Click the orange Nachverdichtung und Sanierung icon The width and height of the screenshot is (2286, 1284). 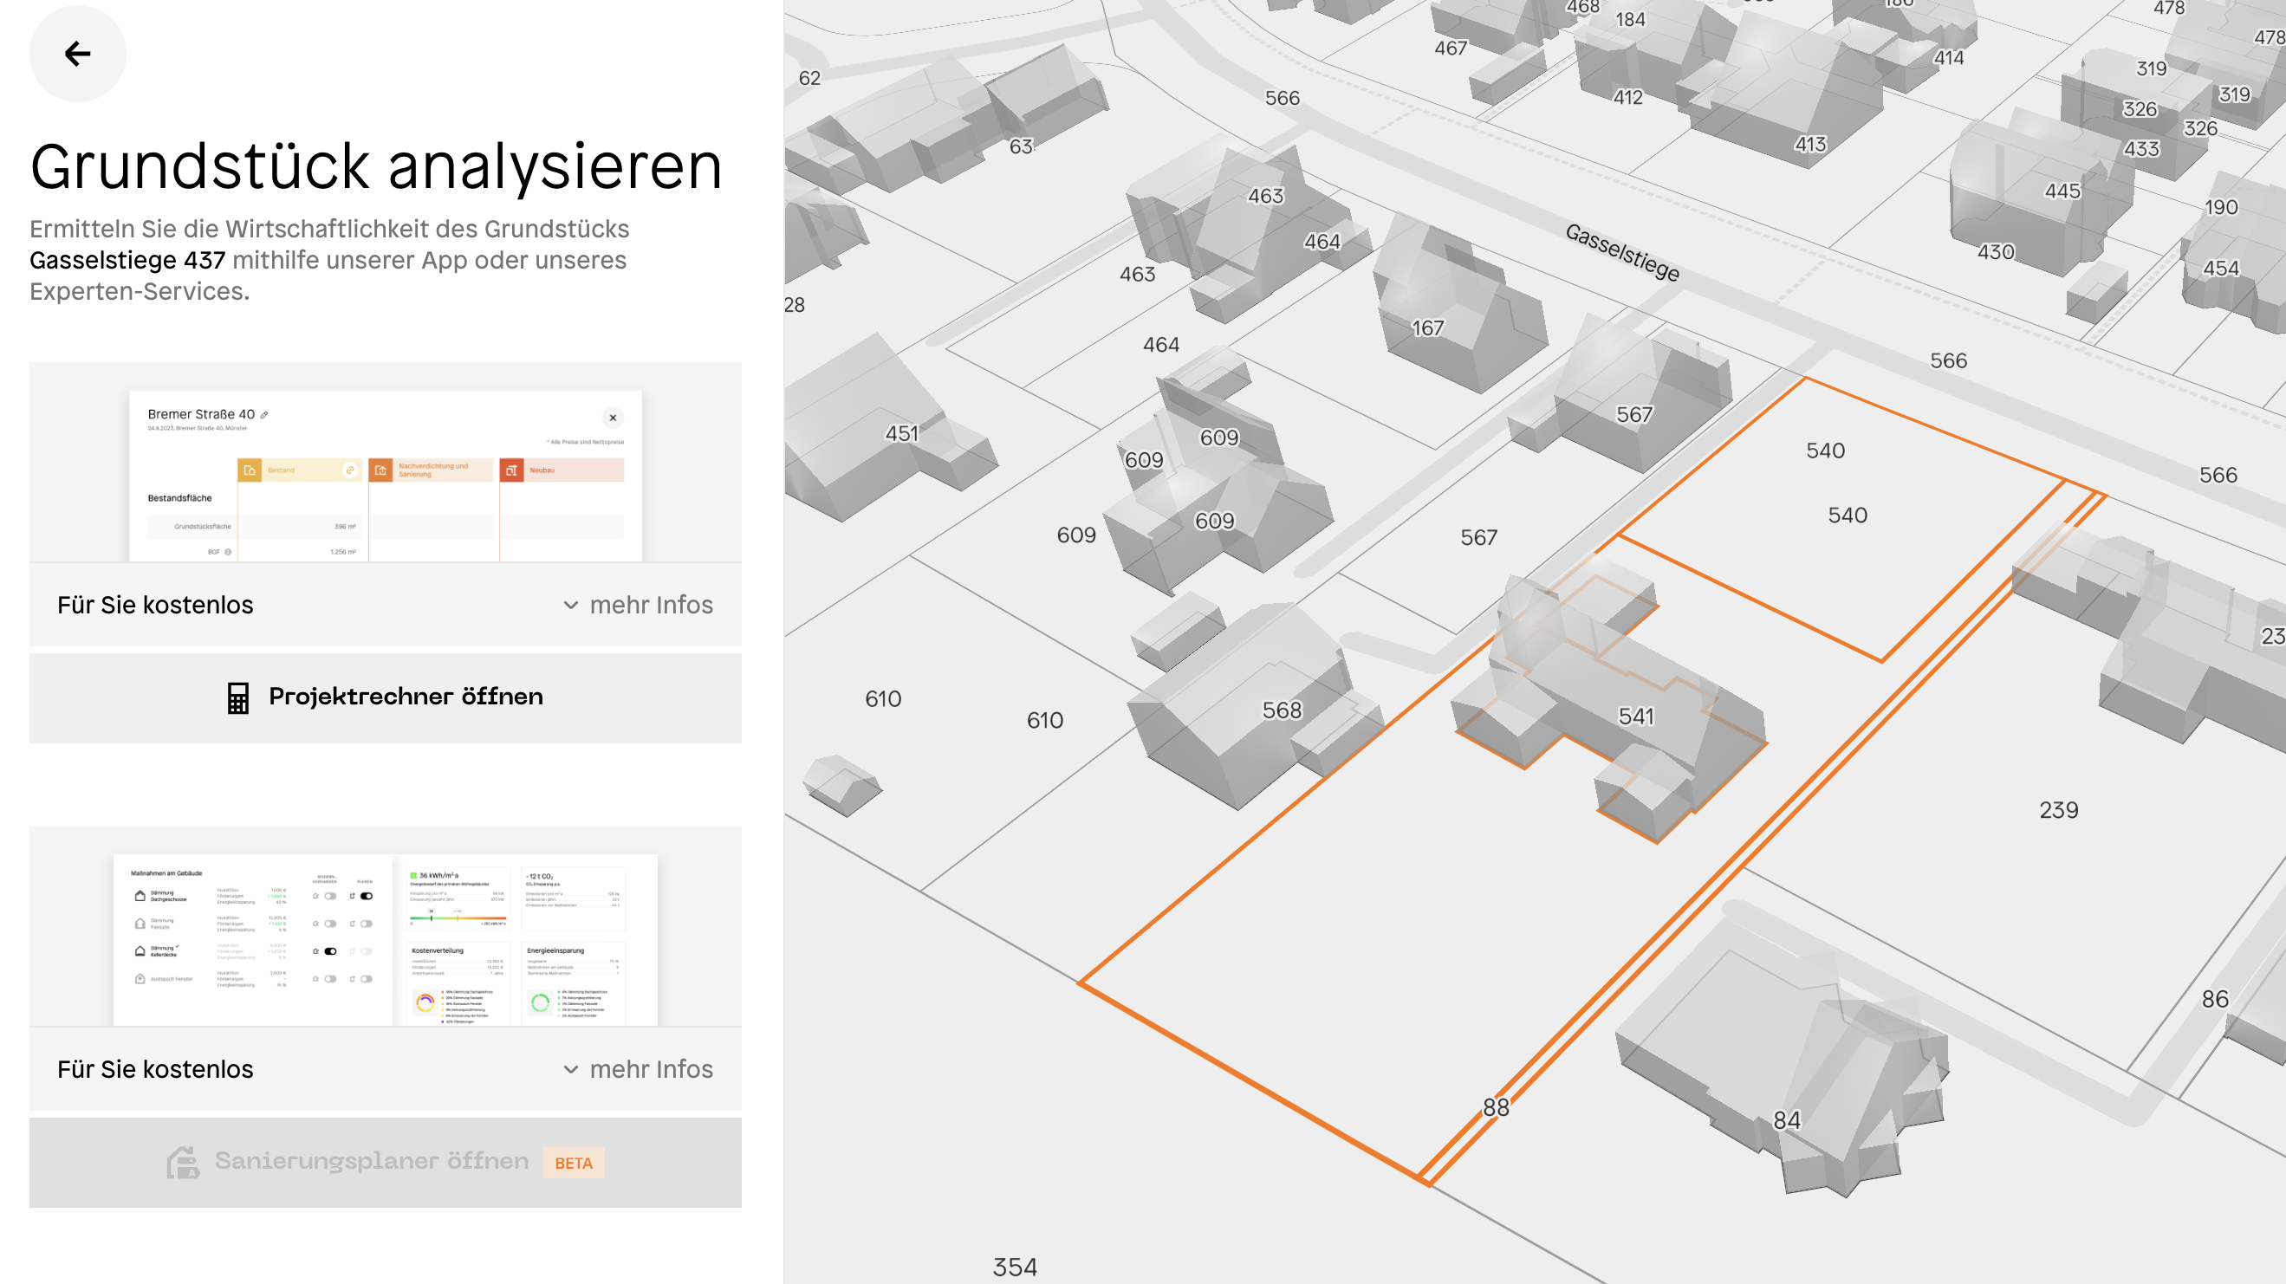click(380, 470)
